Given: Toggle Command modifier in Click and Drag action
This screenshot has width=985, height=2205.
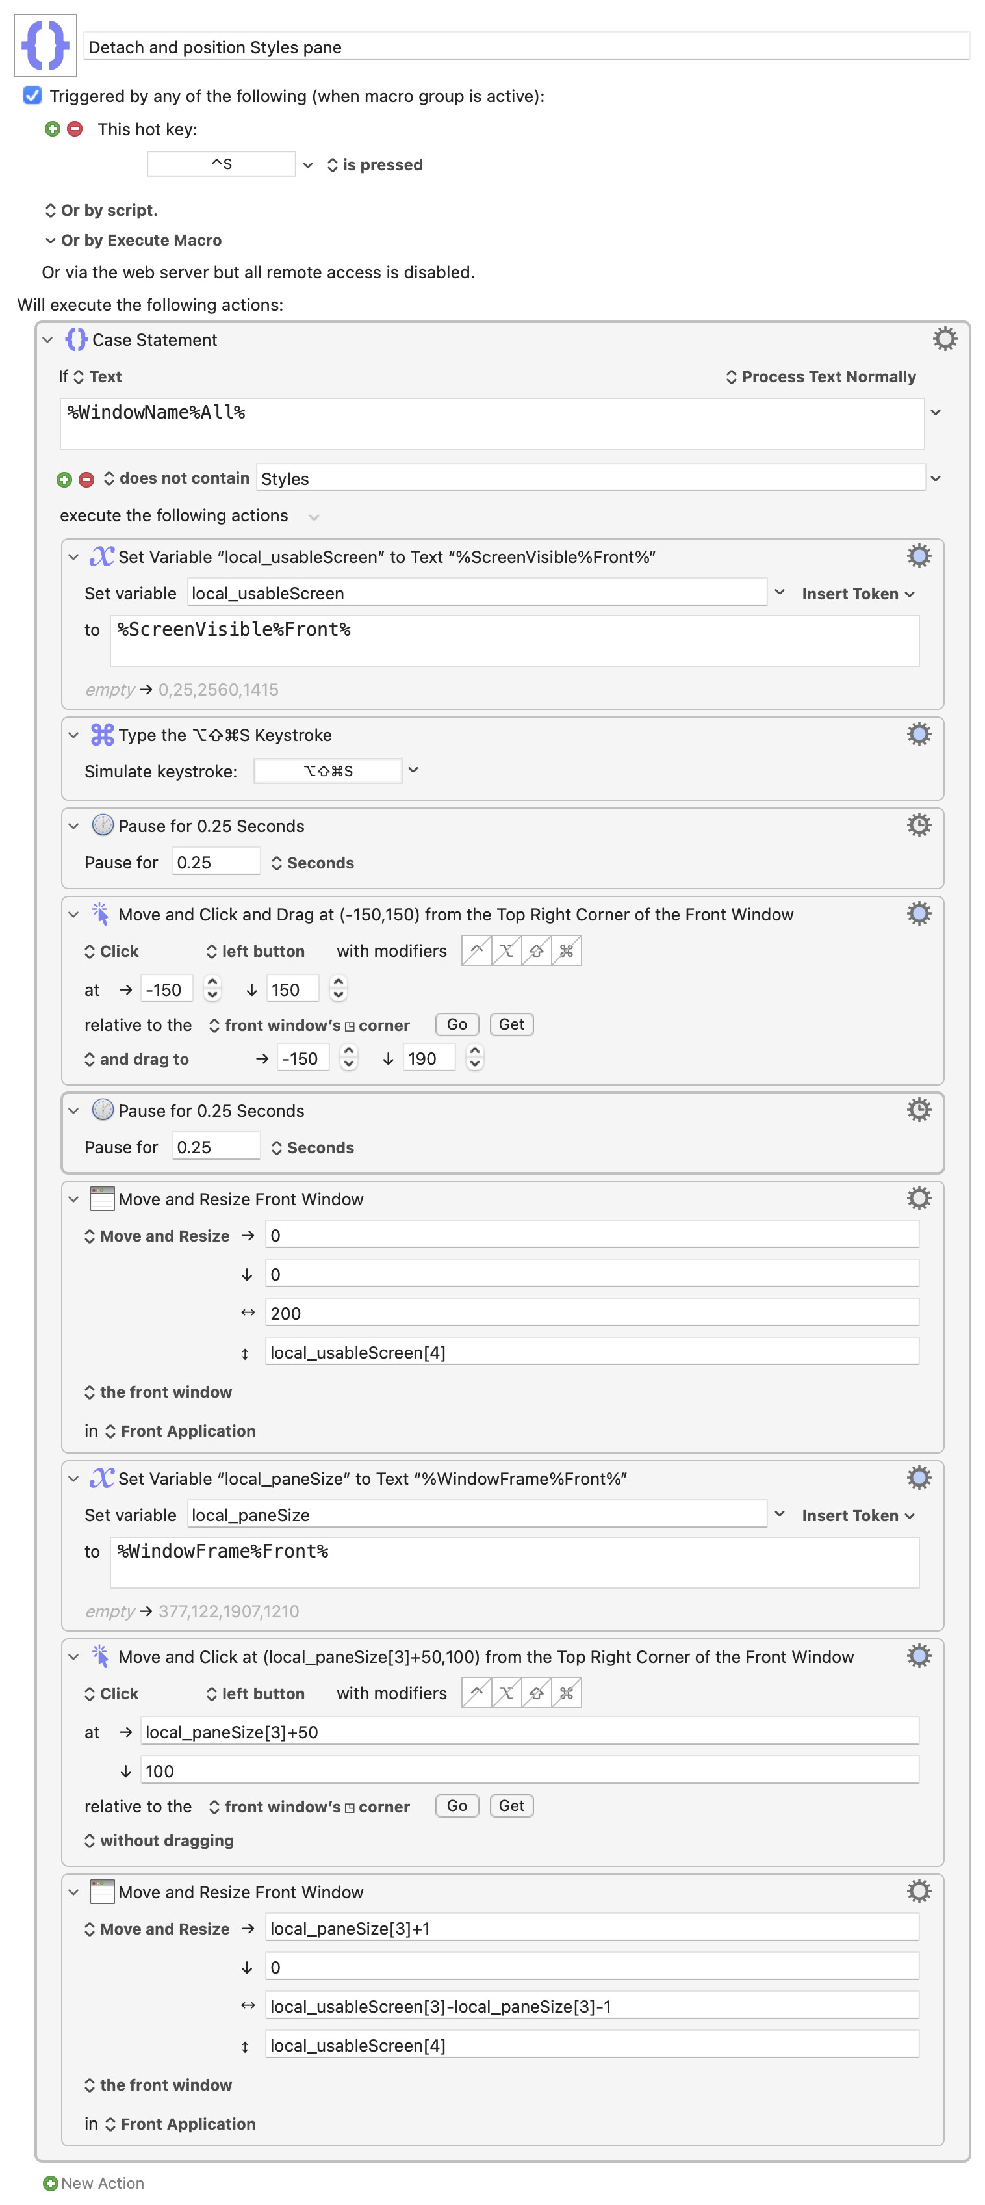Looking at the screenshot, I should [567, 950].
